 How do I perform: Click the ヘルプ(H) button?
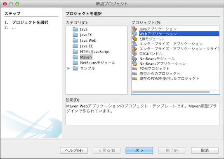[74, 150]
